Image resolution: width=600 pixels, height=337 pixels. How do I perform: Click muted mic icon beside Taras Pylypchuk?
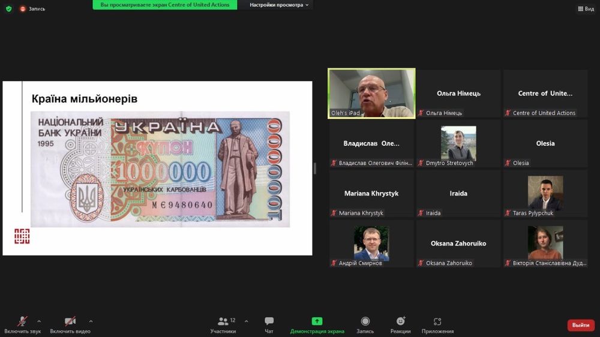point(508,213)
